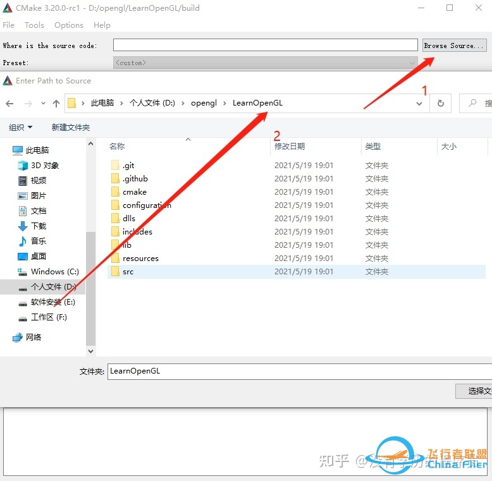Screen dimensions: 492x481
Task: Sort by 类型 column header
Action: [x=372, y=147]
